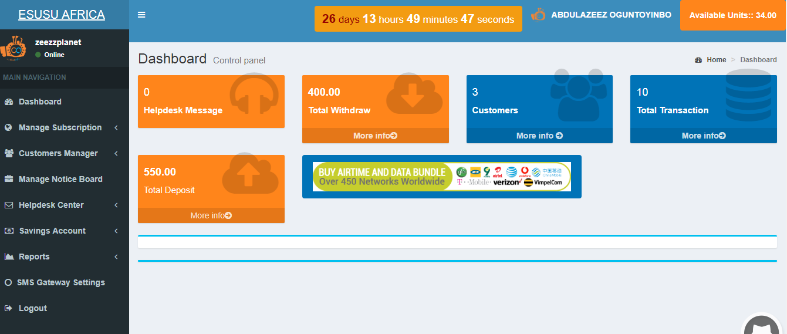Click the Helpdesk Message card label
The height and width of the screenshot is (334, 787).
coord(183,110)
